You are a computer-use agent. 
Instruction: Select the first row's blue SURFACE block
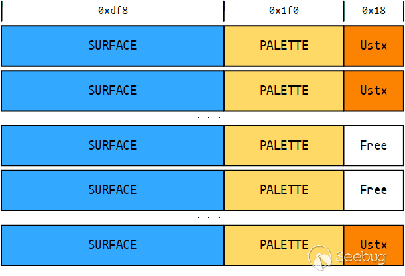[113, 46]
